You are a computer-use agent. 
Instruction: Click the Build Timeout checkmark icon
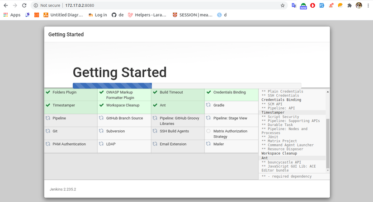click(155, 92)
